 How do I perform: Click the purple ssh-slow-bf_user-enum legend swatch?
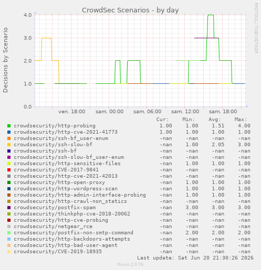pyautogui.click(x=9, y=157)
